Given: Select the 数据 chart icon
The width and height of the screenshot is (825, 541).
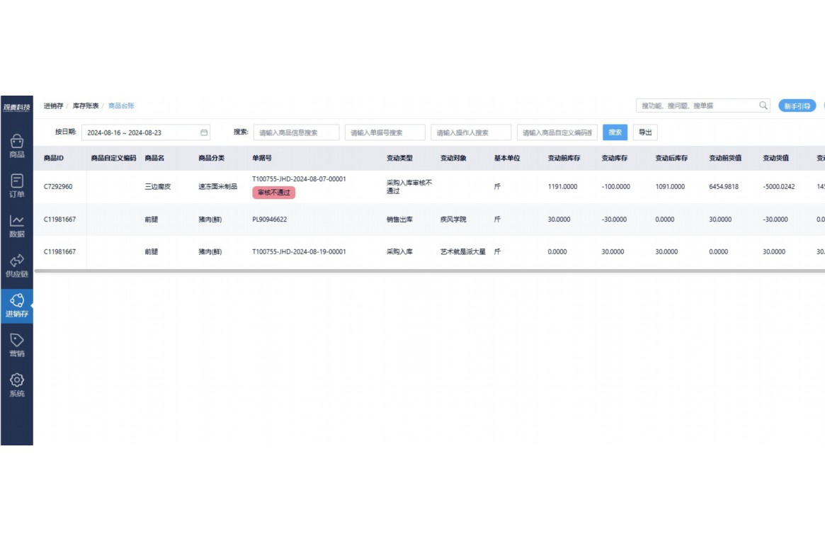Looking at the screenshot, I should pos(17,222).
